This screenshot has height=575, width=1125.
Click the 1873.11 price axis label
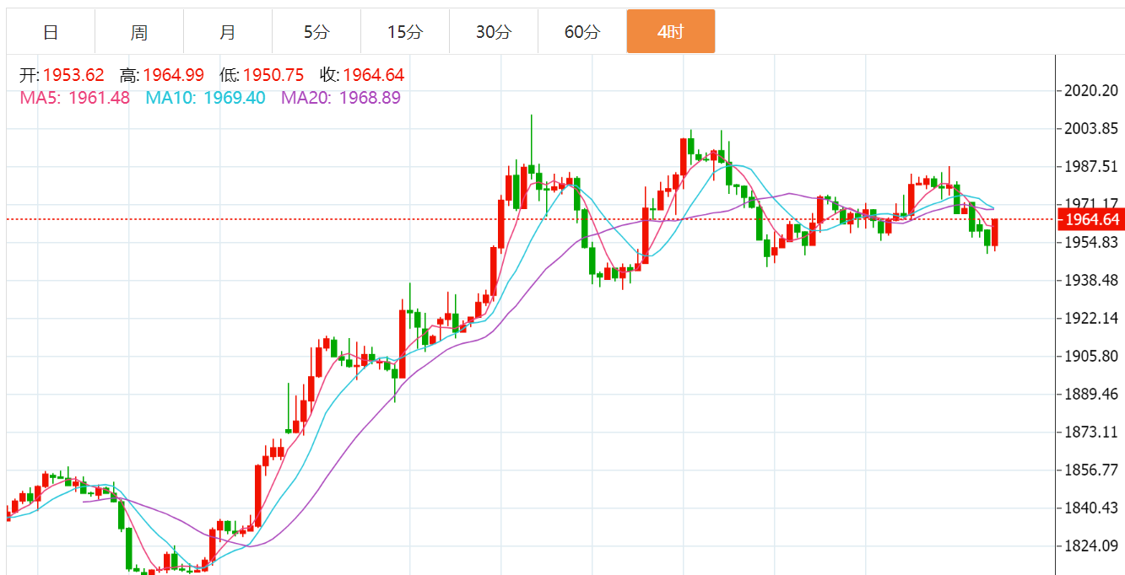[x=1093, y=432]
